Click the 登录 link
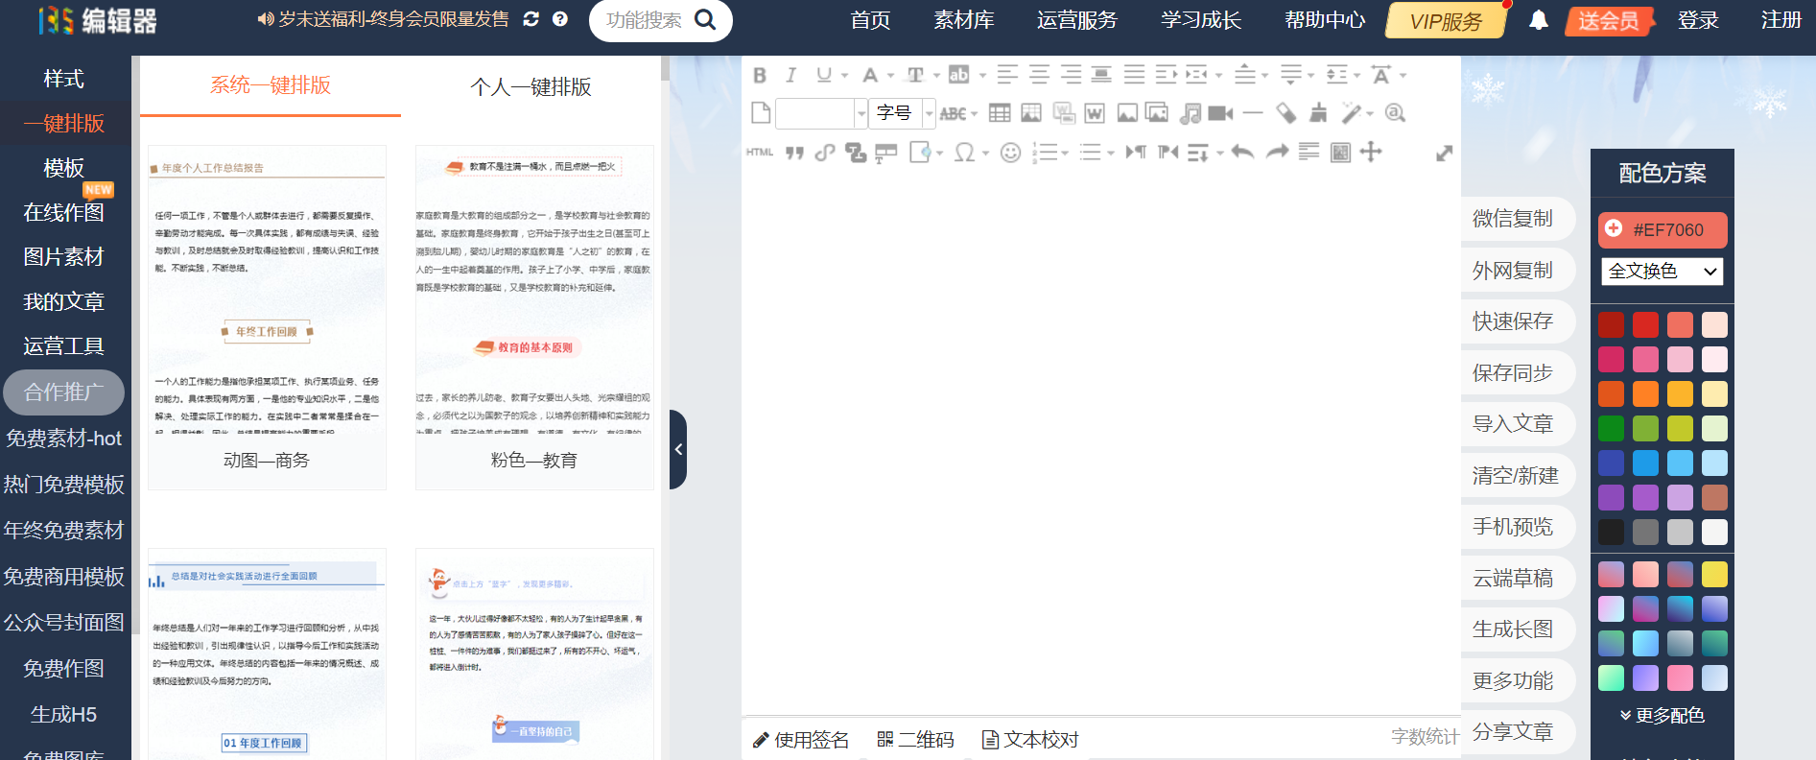 1697,20
